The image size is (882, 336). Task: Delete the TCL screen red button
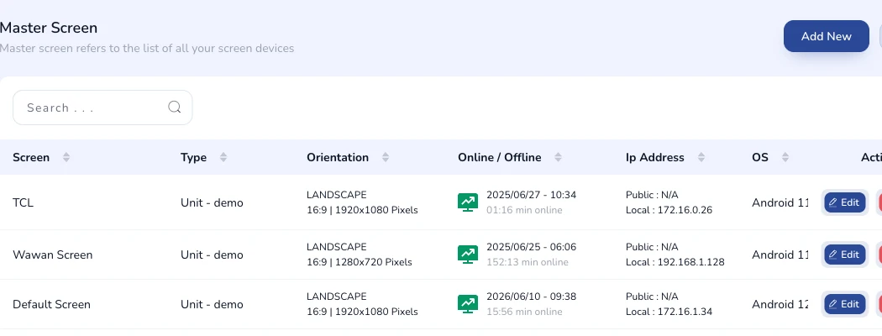coord(879,202)
